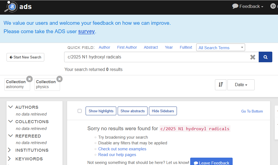278x165 pixels.
Task: Expand the KEYWORDS facet
Action: (x=10, y=159)
